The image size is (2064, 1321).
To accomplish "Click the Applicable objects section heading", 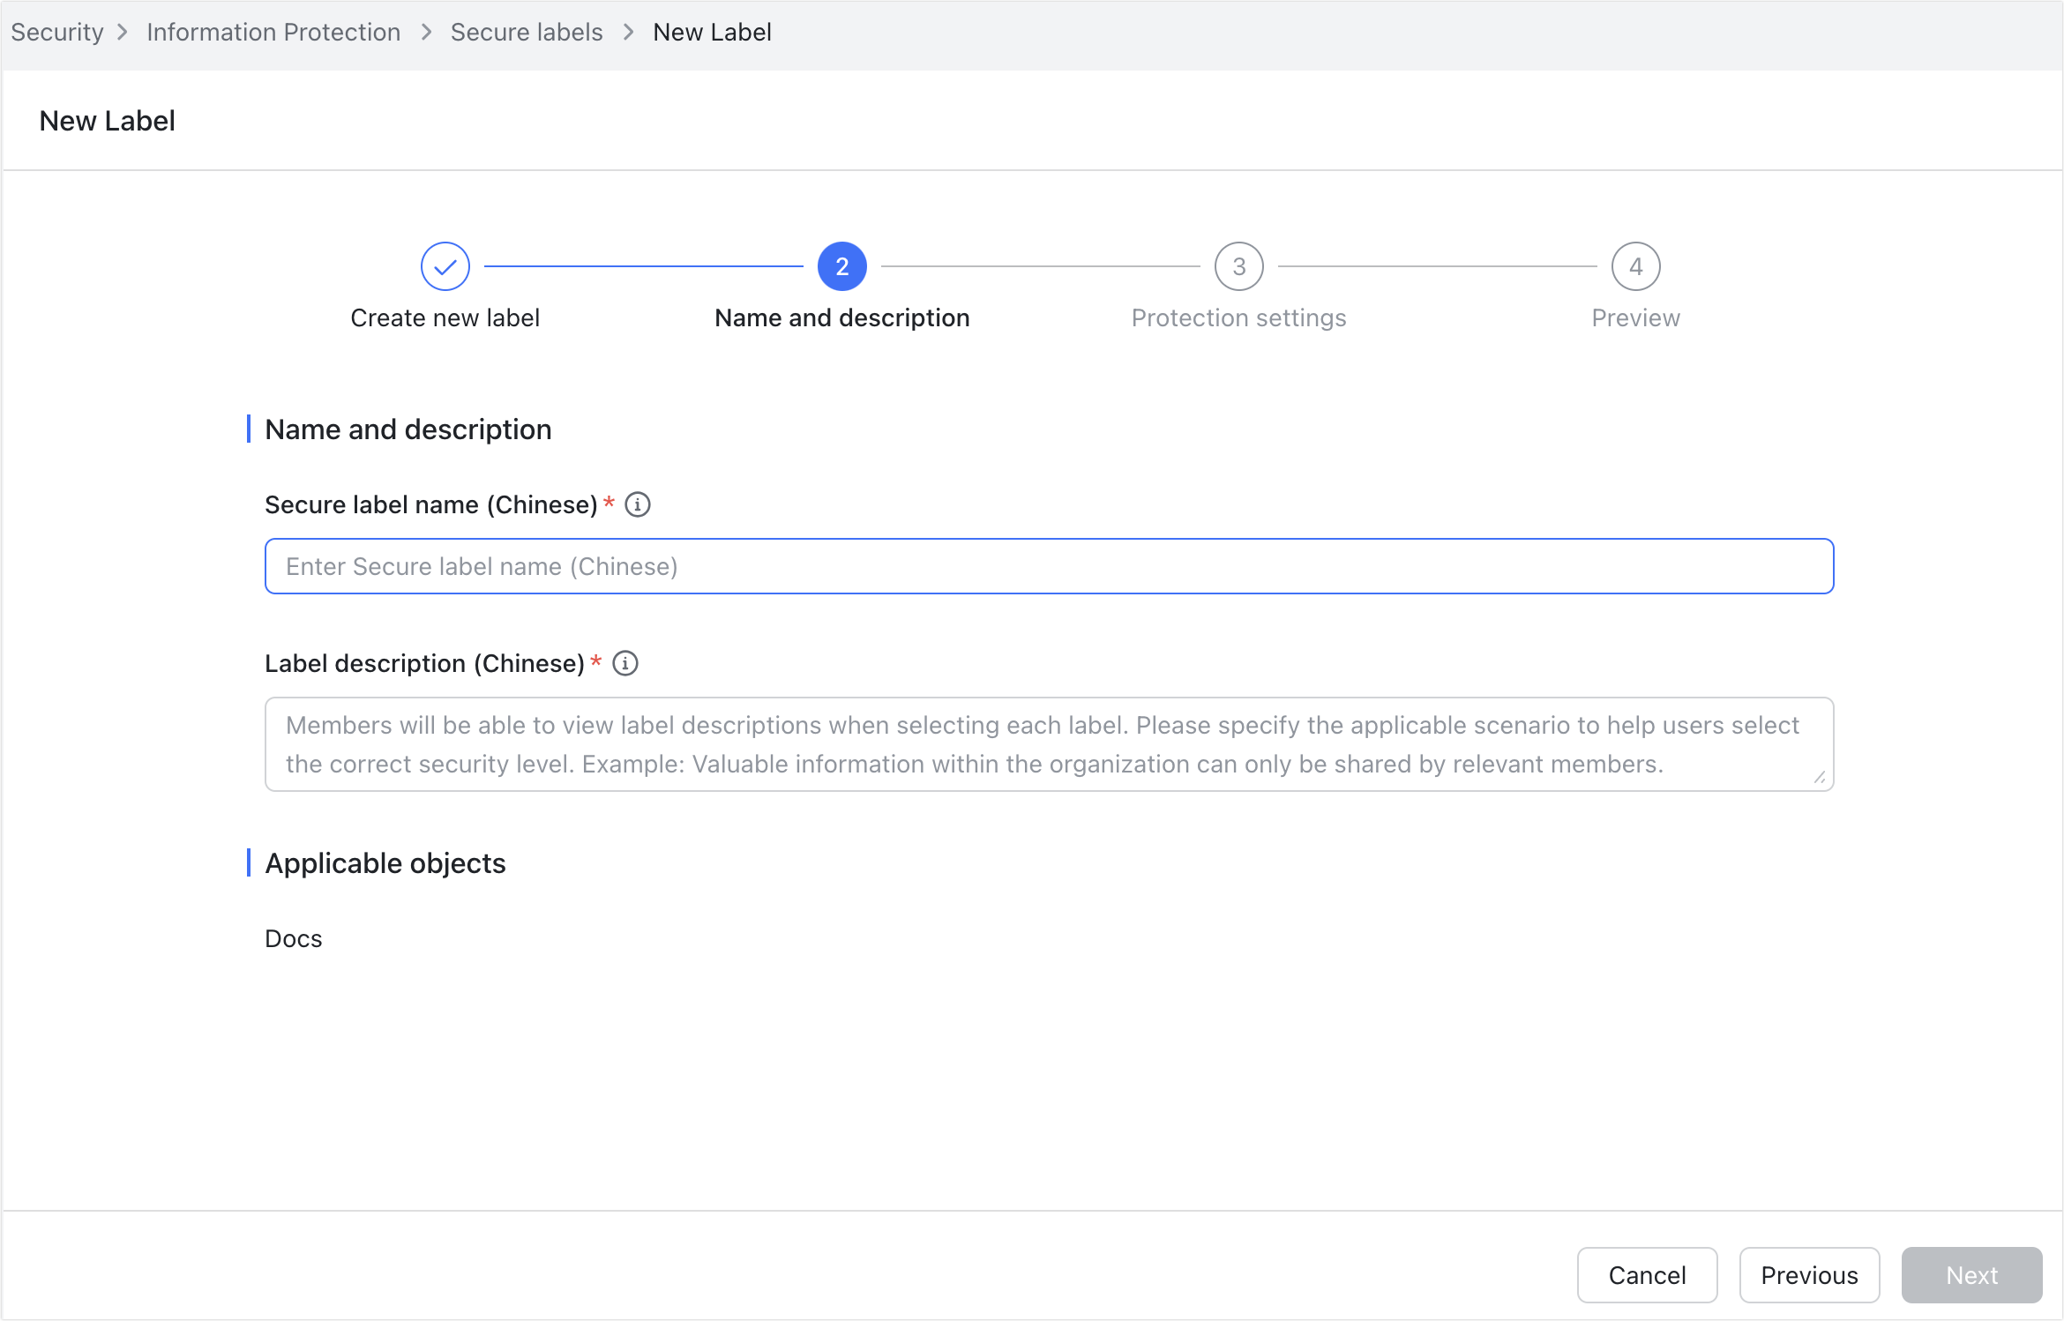I will [x=385, y=863].
